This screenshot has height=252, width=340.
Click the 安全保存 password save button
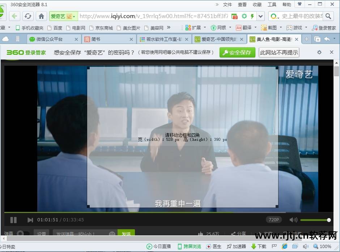click(237, 52)
